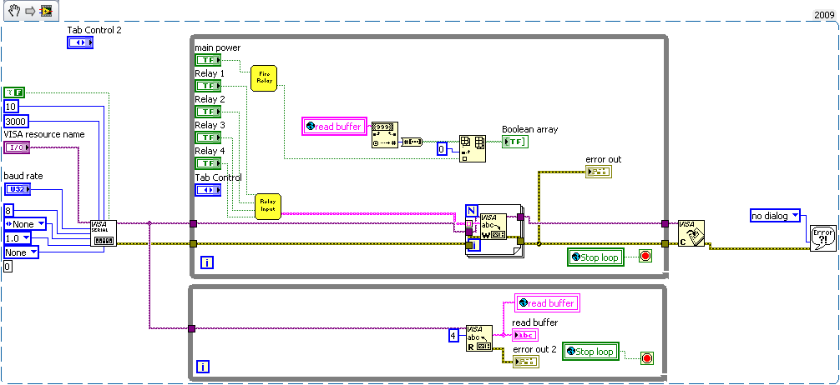Click the read buffer local variable in lower loop
The image size is (840, 385).
click(x=547, y=303)
